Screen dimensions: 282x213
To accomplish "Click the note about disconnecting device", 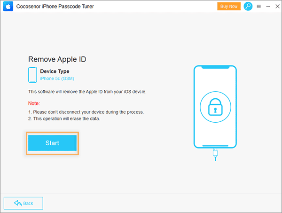I will pos(86,112).
